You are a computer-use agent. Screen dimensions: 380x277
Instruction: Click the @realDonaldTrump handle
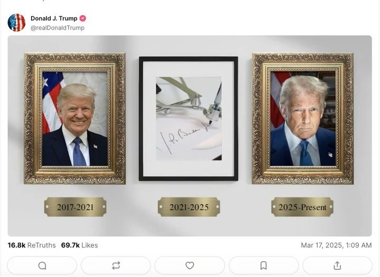[58, 28]
